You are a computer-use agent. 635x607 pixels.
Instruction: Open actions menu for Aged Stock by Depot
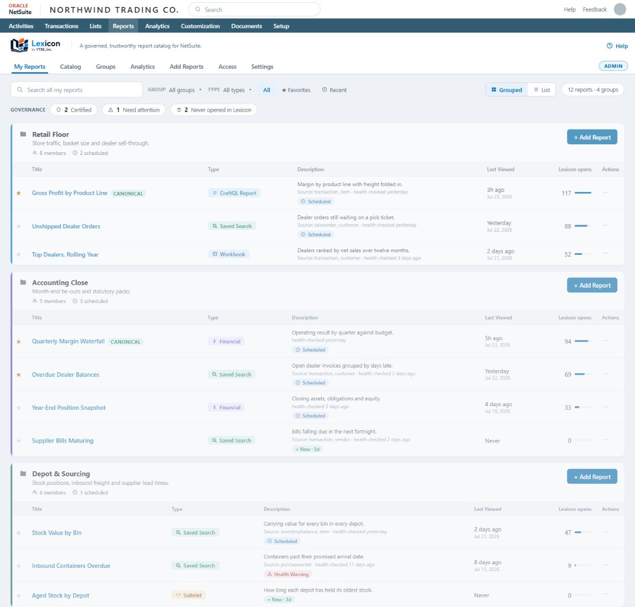605,595
